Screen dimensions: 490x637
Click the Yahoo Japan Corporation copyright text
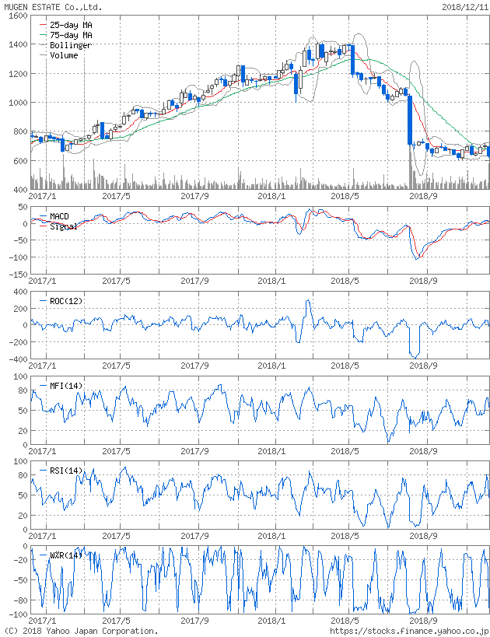[x=81, y=631]
